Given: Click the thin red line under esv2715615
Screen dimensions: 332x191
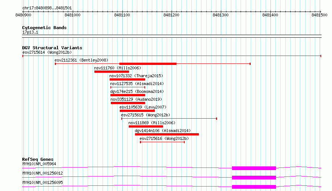Looking at the screenshot, I should point(169,119).
